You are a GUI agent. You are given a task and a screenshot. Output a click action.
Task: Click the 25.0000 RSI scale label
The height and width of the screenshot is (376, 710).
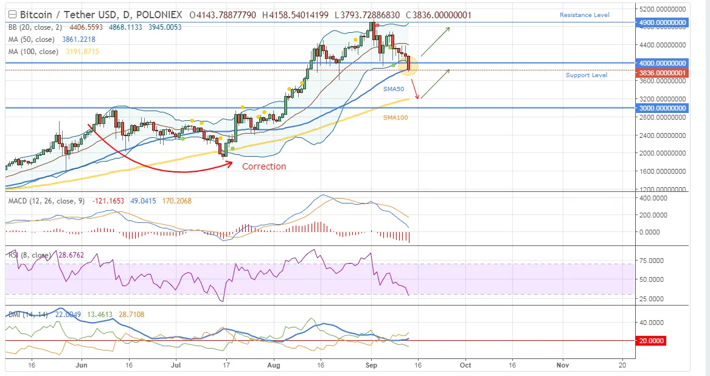point(651,299)
